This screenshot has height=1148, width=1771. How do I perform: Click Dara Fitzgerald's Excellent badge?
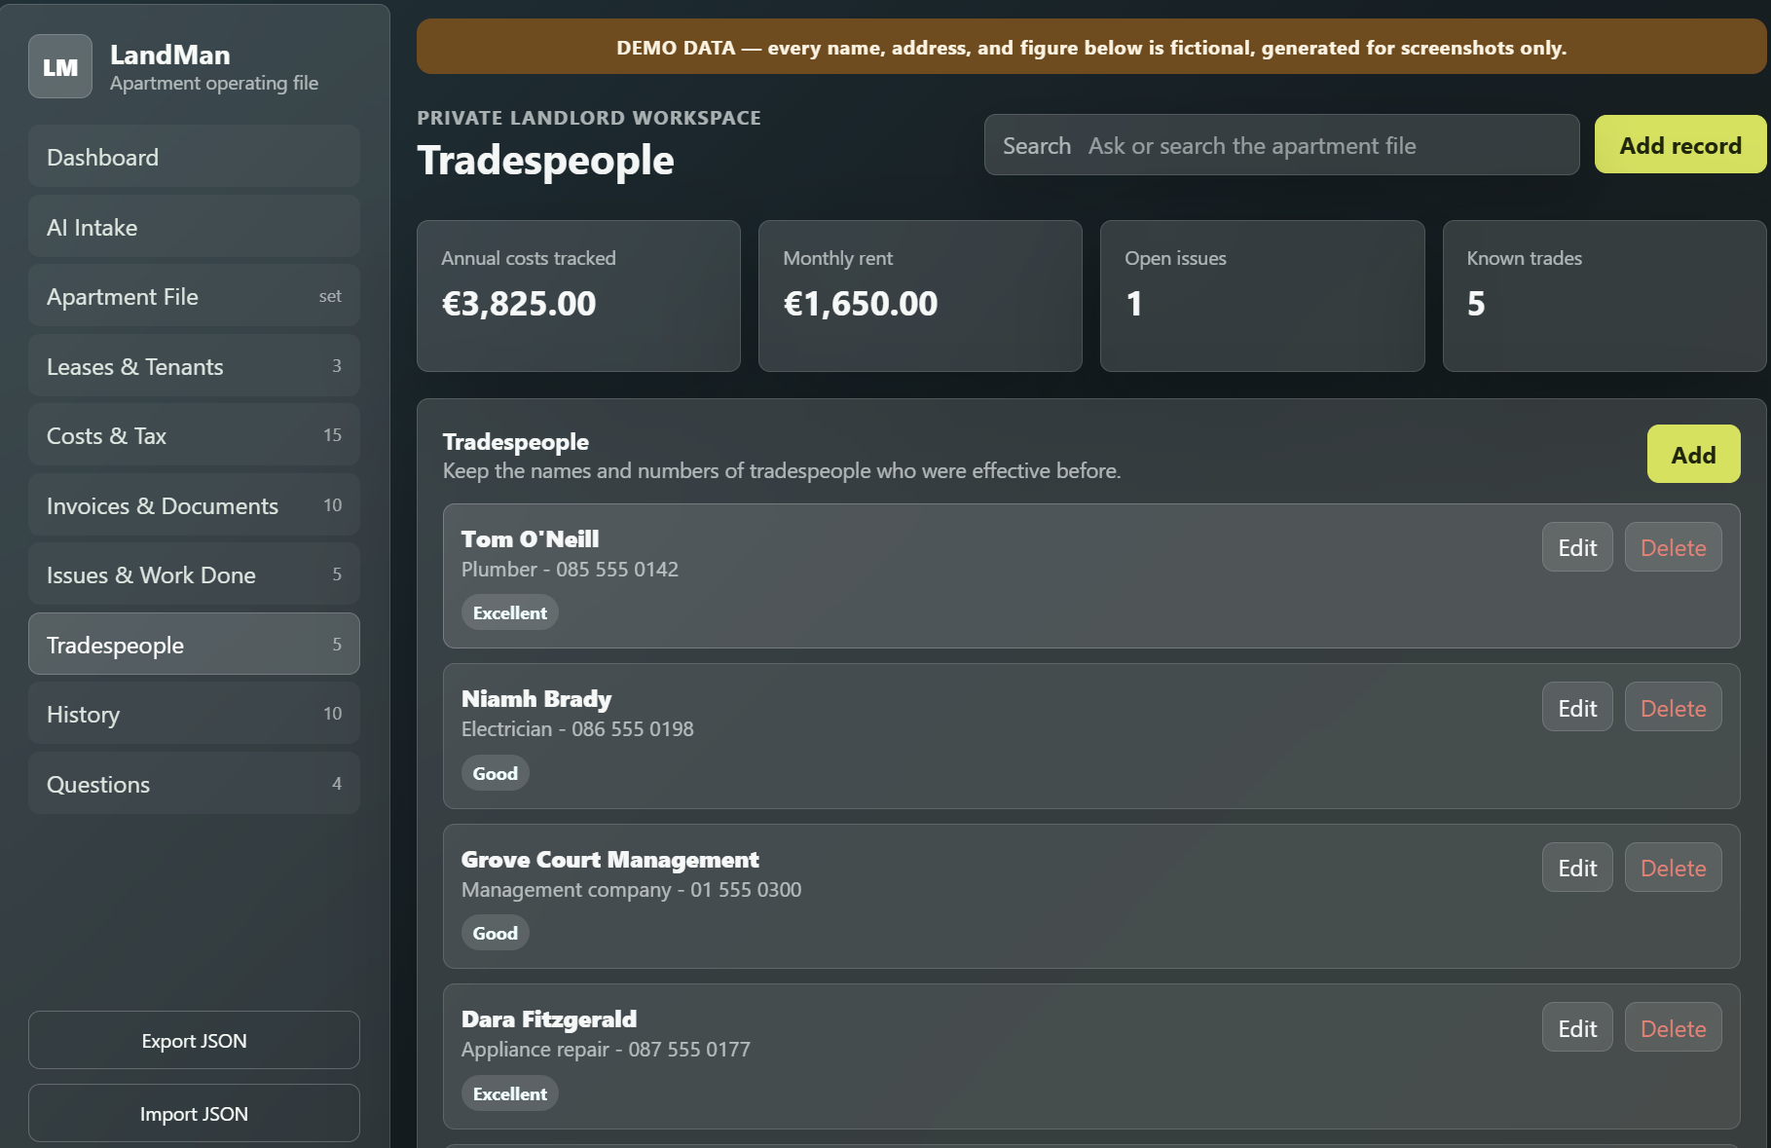509,1093
